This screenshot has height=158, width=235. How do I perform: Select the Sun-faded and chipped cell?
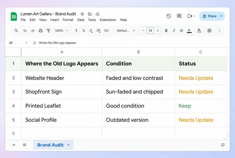pos(139,92)
